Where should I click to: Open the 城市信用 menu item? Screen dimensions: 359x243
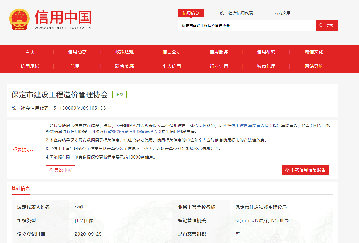pyautogui.click(x=266, y=66)
